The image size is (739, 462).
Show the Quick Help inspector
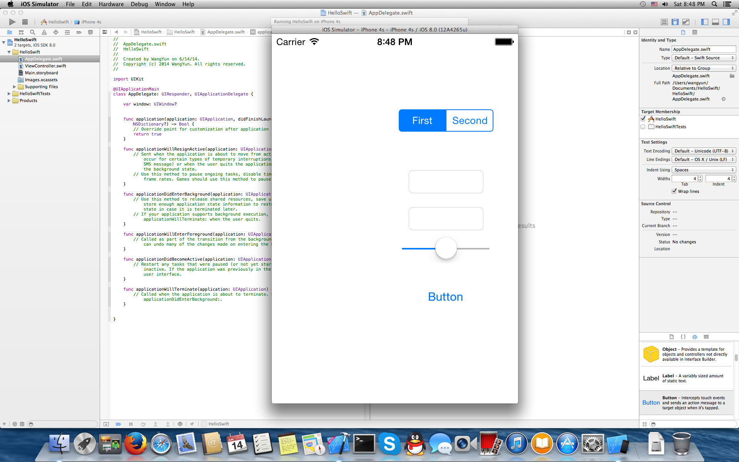(x=695, y=32)
